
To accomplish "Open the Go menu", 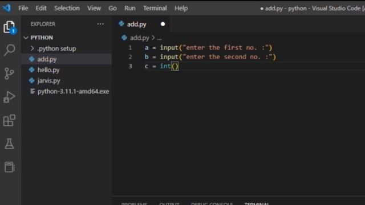I will (113, 8).
